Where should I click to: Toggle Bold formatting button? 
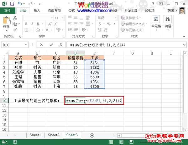click(26, 24)
